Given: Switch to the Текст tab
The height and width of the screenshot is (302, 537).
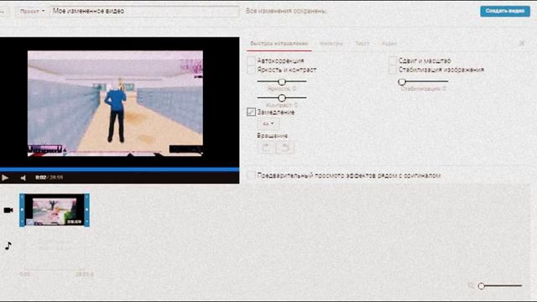Looking at the screenshot, I should [x=362, y=44].
